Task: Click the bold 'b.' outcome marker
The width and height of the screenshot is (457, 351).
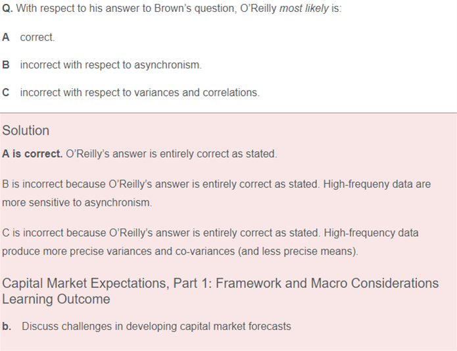Action: (7, 326)
